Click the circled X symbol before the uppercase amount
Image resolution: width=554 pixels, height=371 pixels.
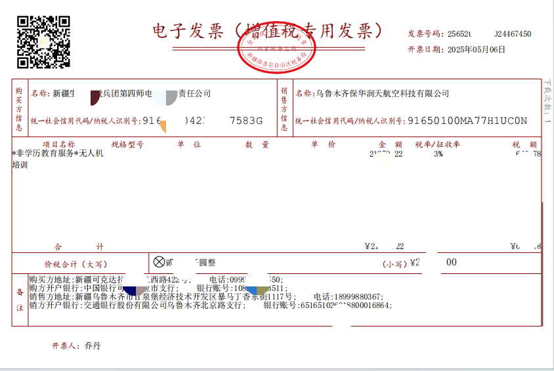[159, 262]
